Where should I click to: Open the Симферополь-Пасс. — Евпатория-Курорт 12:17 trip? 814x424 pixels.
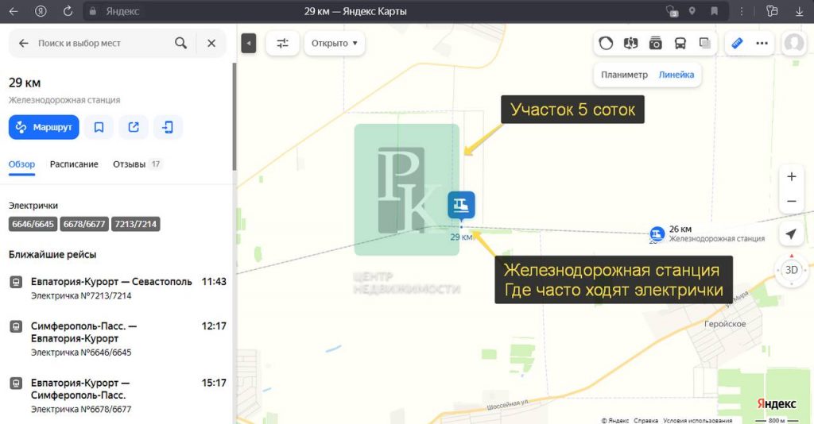click(x=118, y=338)
